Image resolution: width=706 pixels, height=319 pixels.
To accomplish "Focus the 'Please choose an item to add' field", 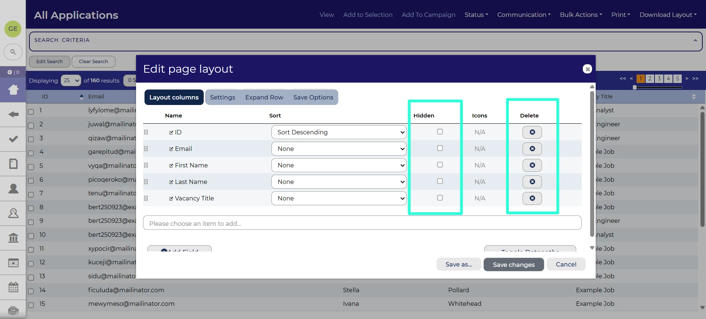I will 362,223.
